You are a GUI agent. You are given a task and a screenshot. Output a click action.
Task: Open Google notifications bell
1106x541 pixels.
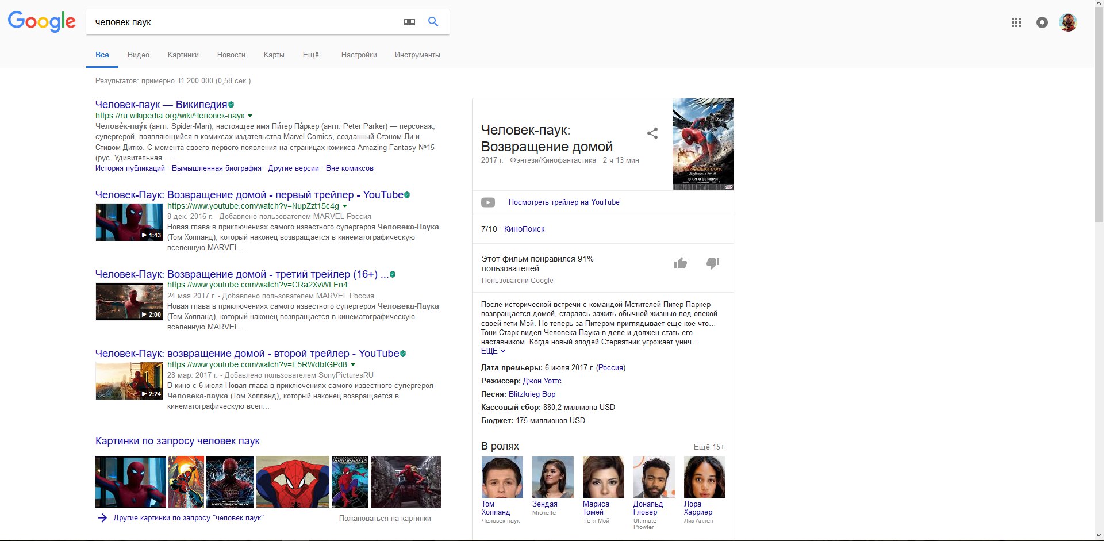click(1042, 22)
